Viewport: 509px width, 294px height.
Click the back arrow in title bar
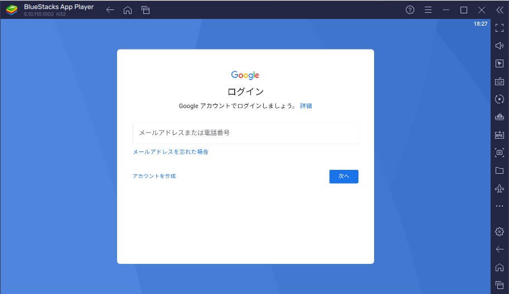(110, 10)
